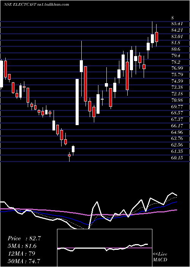The width and height of the screenshot is (190, 267).
Task: Click the 5MA : 81.6 readout
Action: tap(22, 246)
